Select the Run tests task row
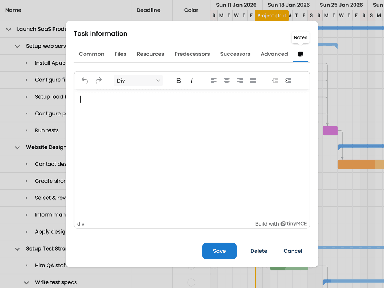 (x=33, y=130)
